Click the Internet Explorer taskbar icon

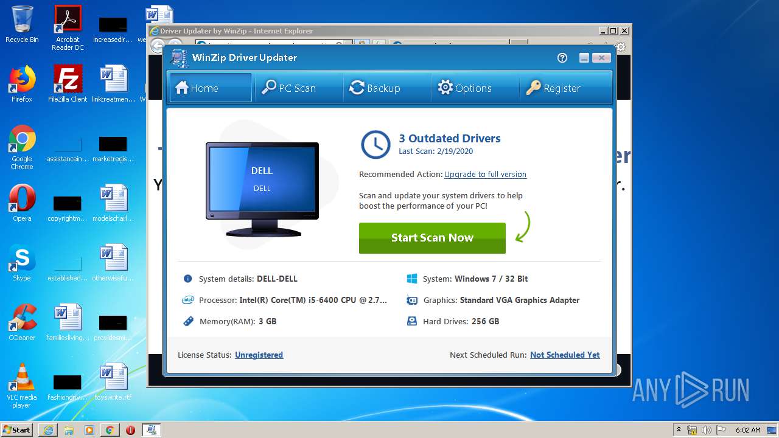(x=48, y=430)
